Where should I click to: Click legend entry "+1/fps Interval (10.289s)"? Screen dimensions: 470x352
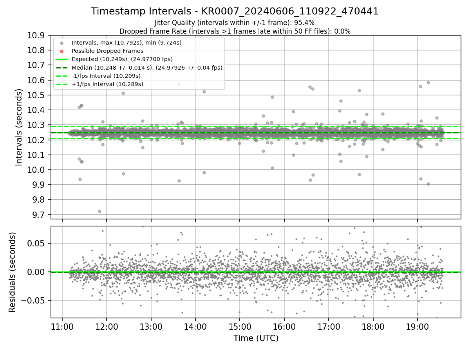coord(107,84)
